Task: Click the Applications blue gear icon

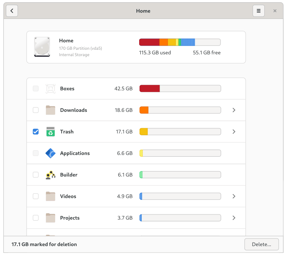Action: click(50, 153)
